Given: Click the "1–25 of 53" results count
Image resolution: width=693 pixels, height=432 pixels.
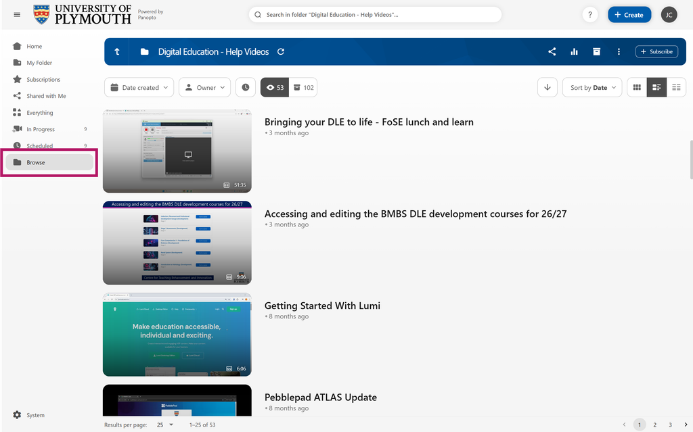Looking at the screenshot, I should (x=202, y=425).
